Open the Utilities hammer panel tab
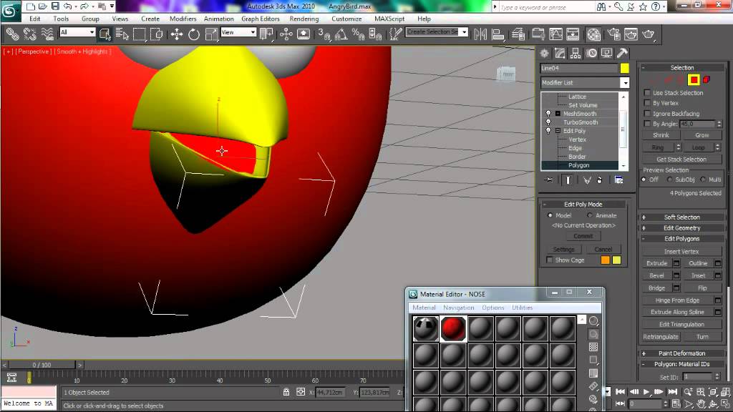 622,53
